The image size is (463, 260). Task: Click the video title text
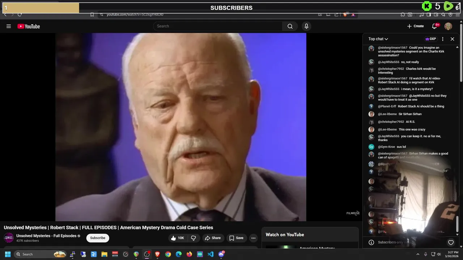click(x=109, y=227)
